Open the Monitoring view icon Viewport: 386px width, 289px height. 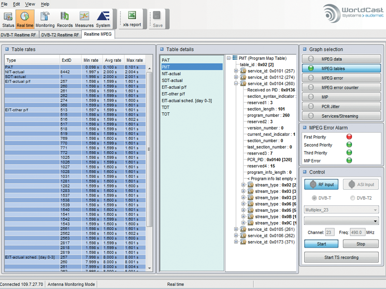point(45,19)
